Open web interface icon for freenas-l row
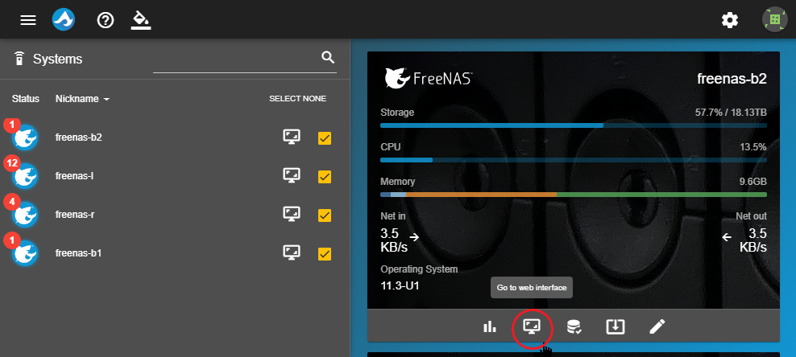Screen dimensions: 796x357 click(292, 175)
